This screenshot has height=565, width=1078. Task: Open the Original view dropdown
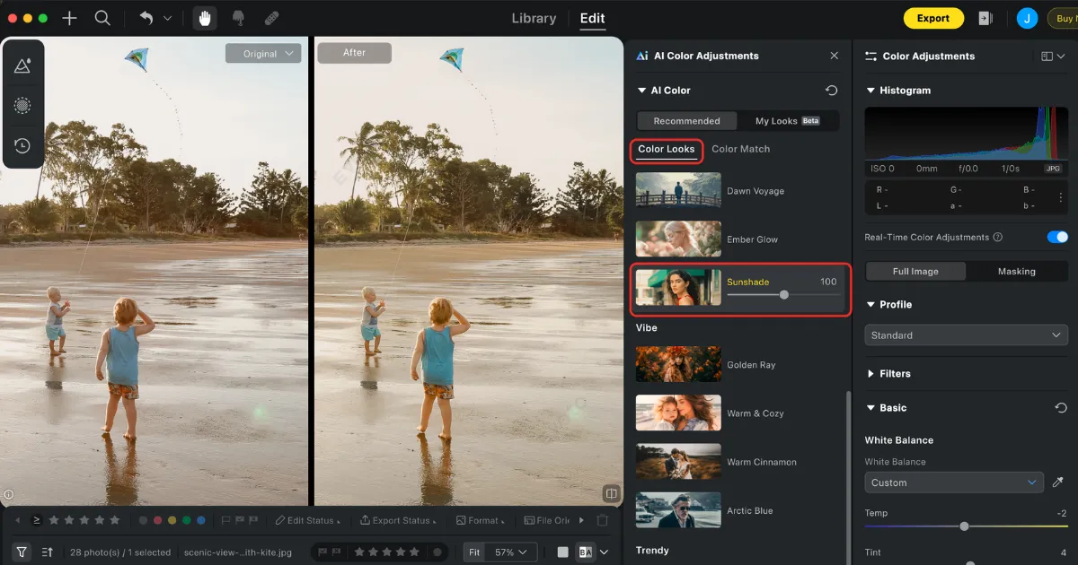pos(261,54)
